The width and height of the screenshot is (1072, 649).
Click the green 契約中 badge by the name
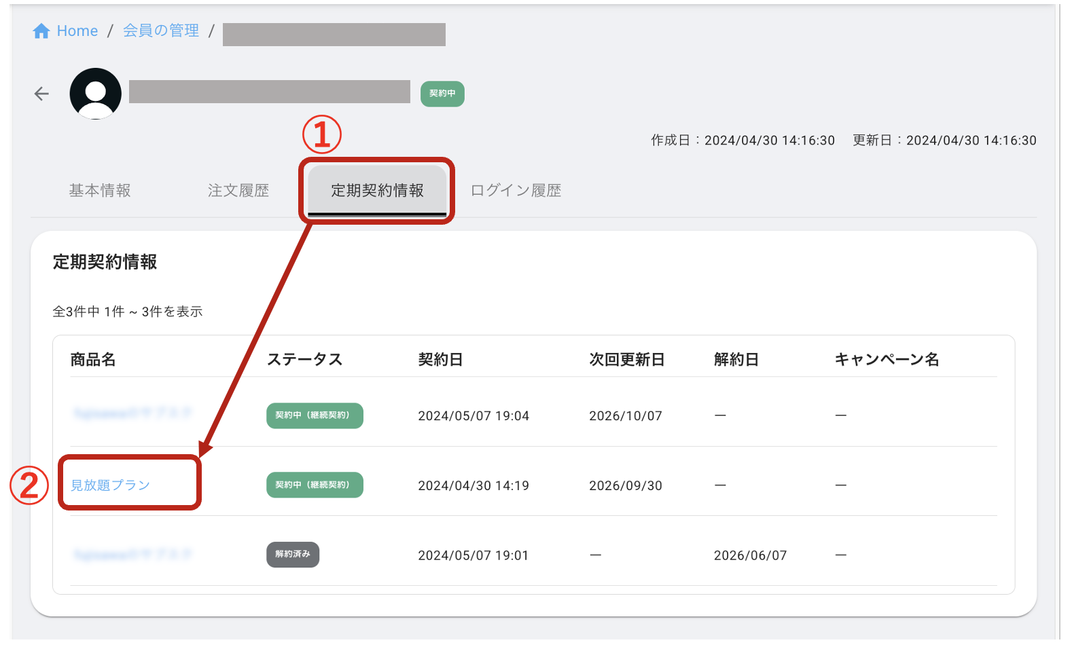pyautogui.click(x=442, y=94)
